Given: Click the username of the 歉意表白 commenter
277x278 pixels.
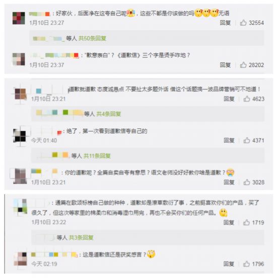Looking at the screenshot, I should [54, 55].
